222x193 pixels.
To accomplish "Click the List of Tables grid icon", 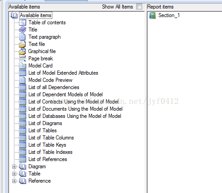I will click(x=23, y=130).
